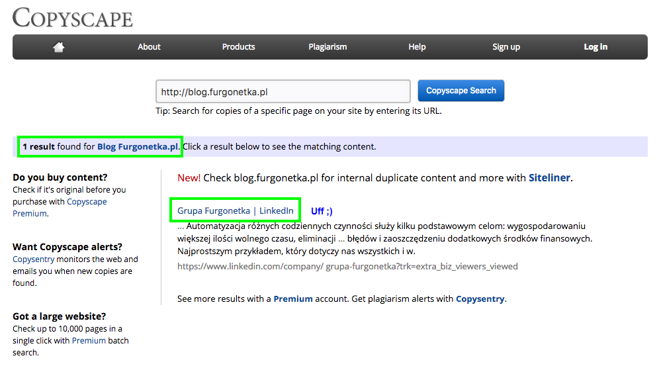Open the Grupa Furgonetka result title
The width and height of the screenshot is (659, 368).
click(x=213, y=210)
